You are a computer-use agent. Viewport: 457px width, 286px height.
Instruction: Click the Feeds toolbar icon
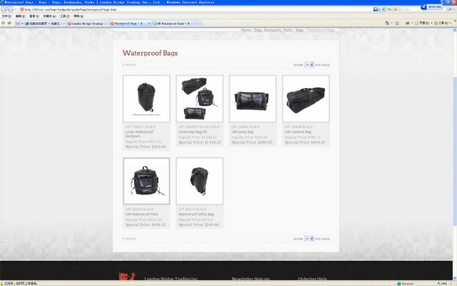(x=397, y=23)
